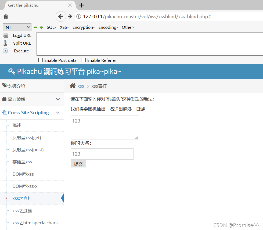
Task: Click the Split URL scissors icon
Action: point(5,43)
